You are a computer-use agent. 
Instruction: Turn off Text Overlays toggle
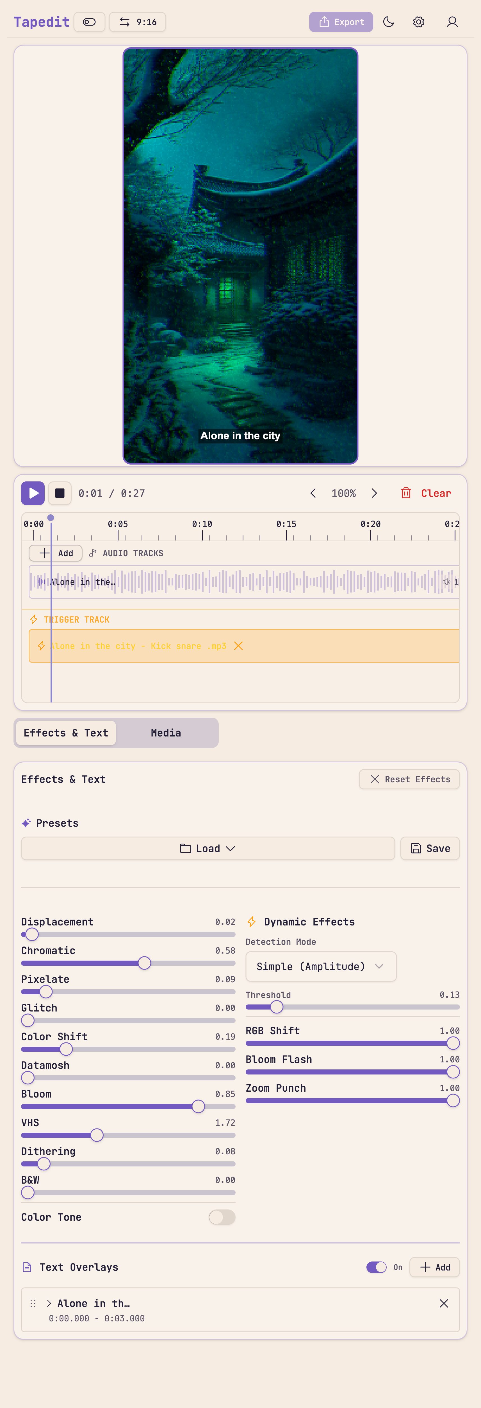376,1267
